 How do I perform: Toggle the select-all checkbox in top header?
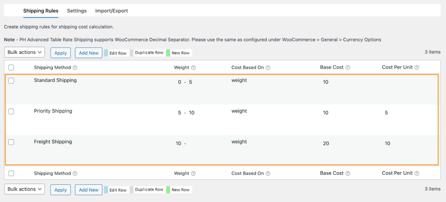(x=11, y=68)
